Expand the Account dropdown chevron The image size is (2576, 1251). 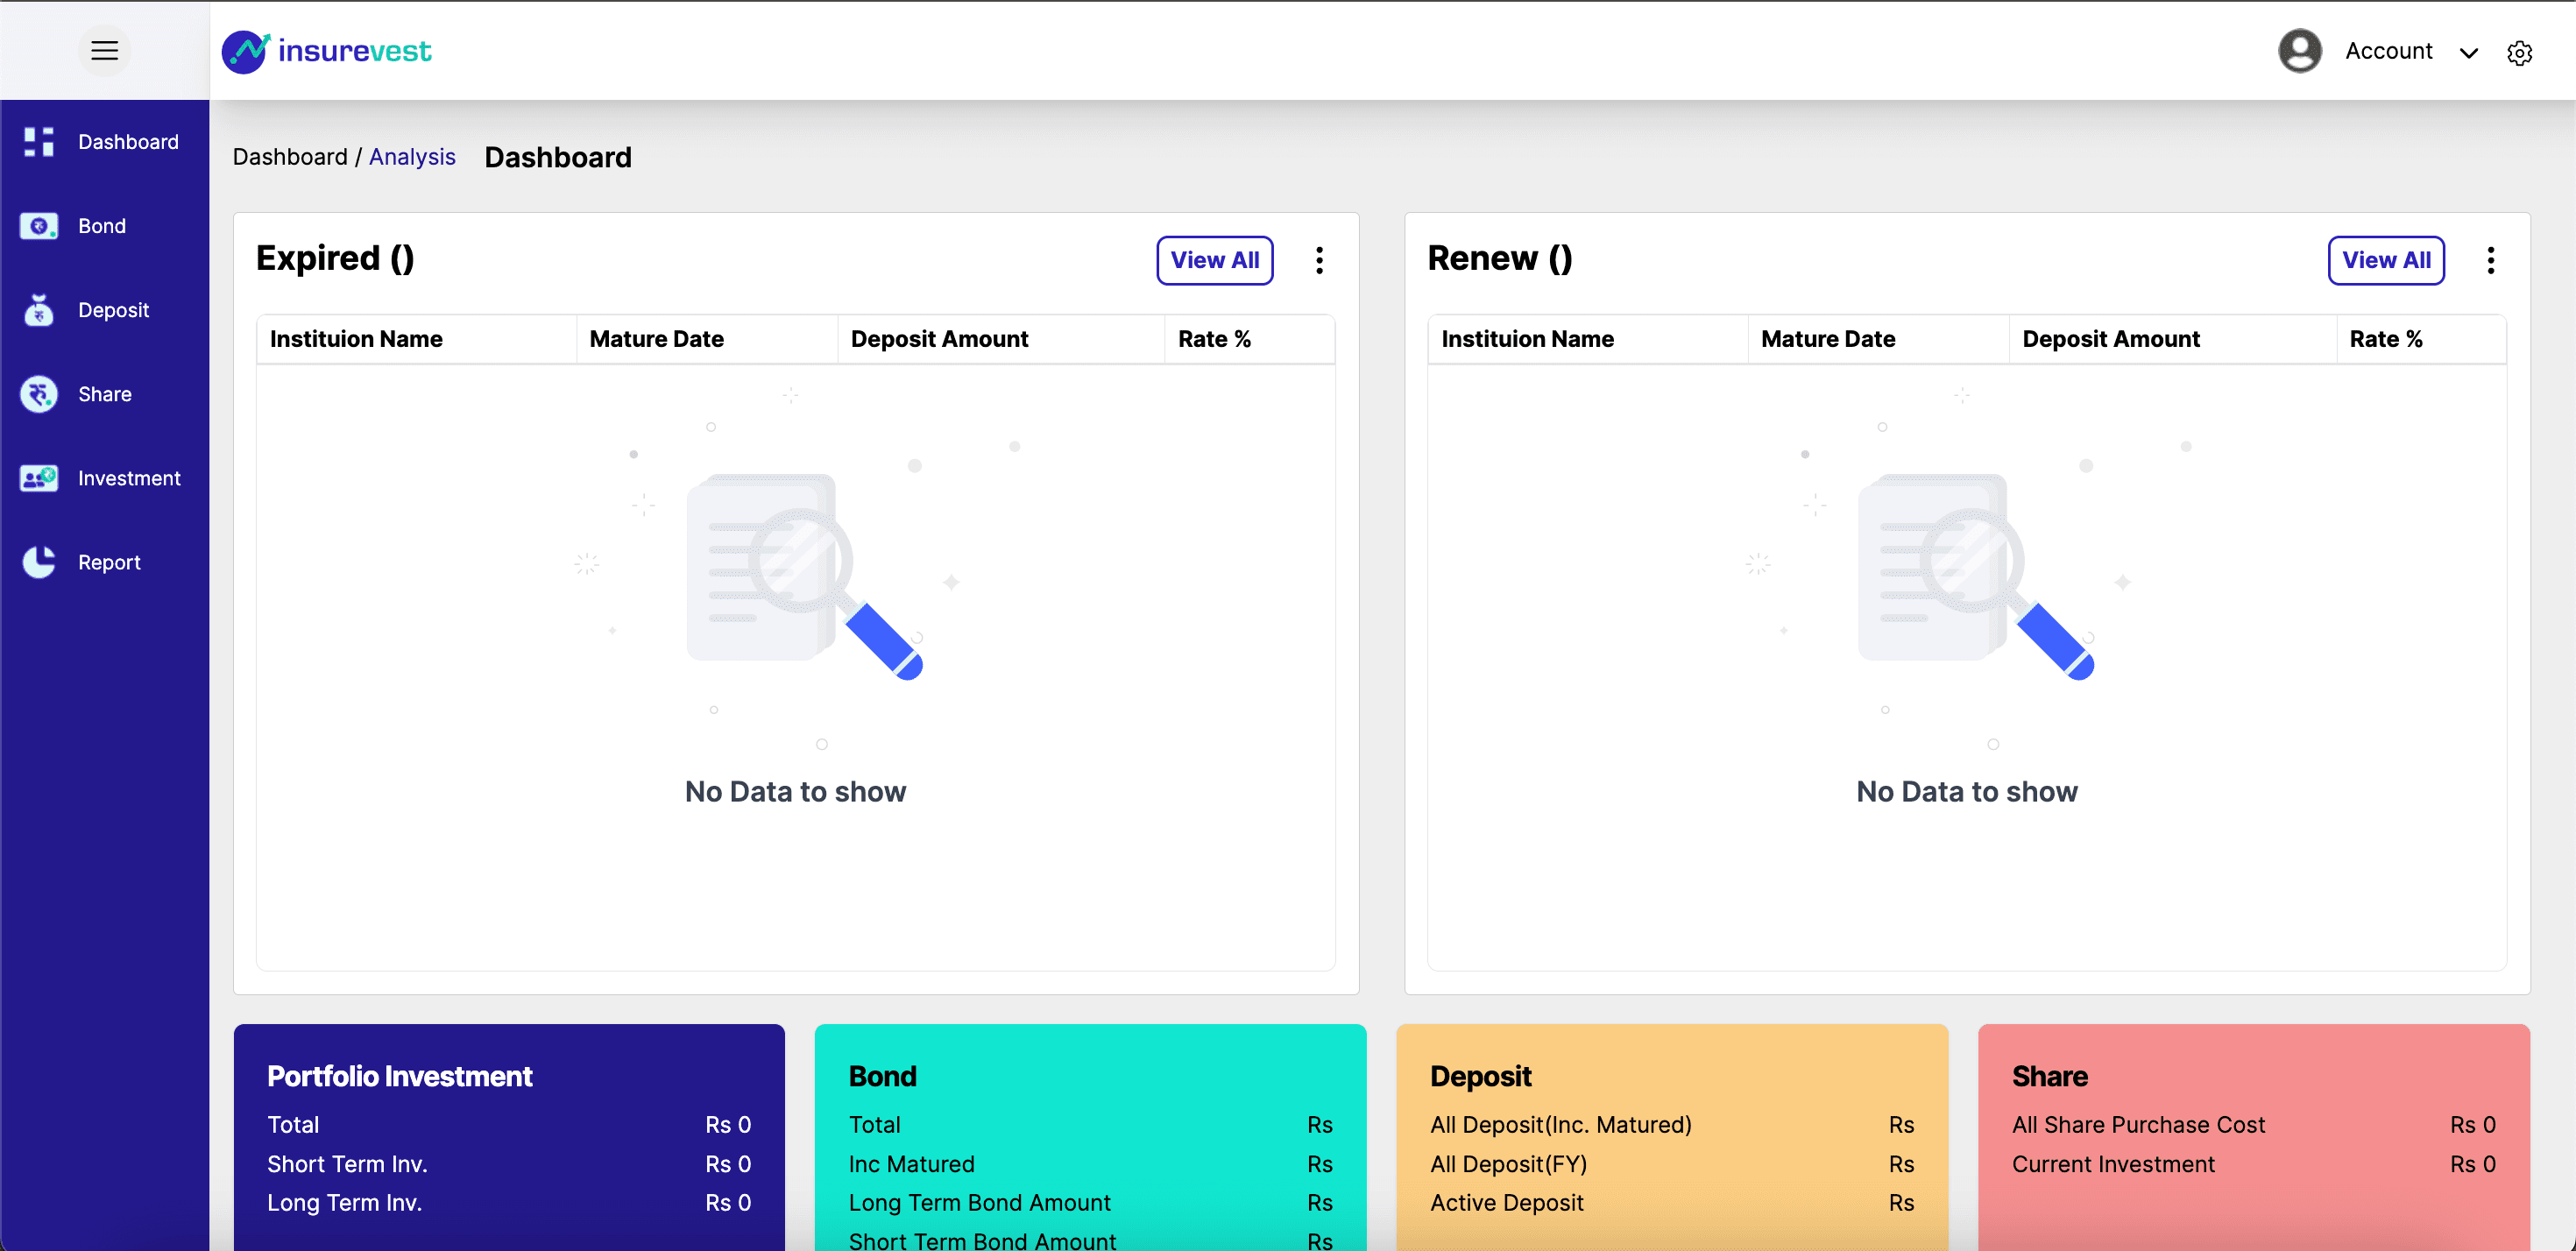coord(2468,53)
